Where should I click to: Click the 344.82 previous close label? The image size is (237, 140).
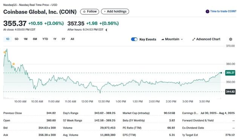[230, 92]
